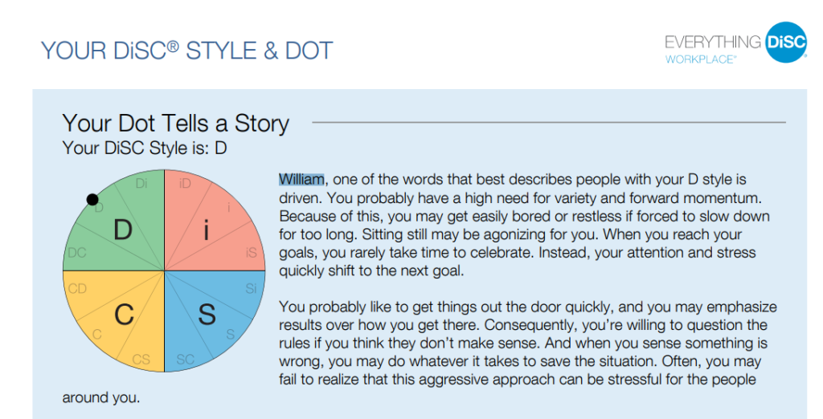Click the highlighted name William

301,179
